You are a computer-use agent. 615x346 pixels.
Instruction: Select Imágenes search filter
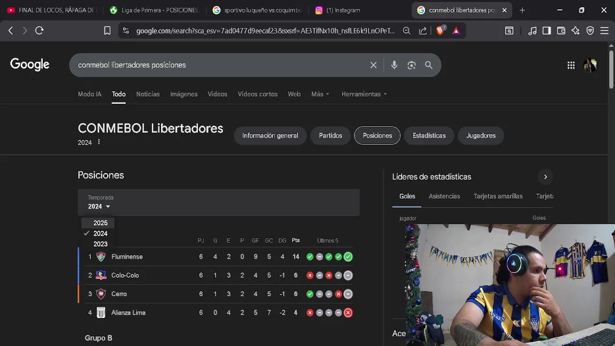[x=184, y=94]
